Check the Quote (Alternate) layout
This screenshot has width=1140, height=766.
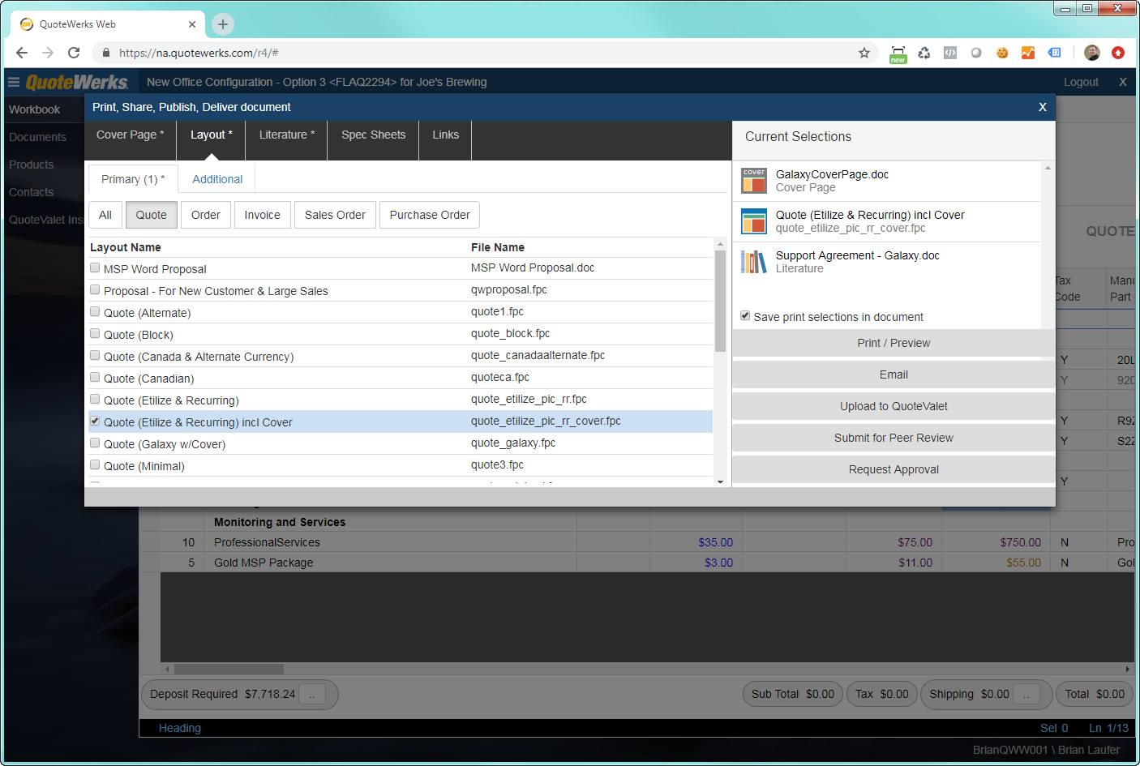click(95, 311)
